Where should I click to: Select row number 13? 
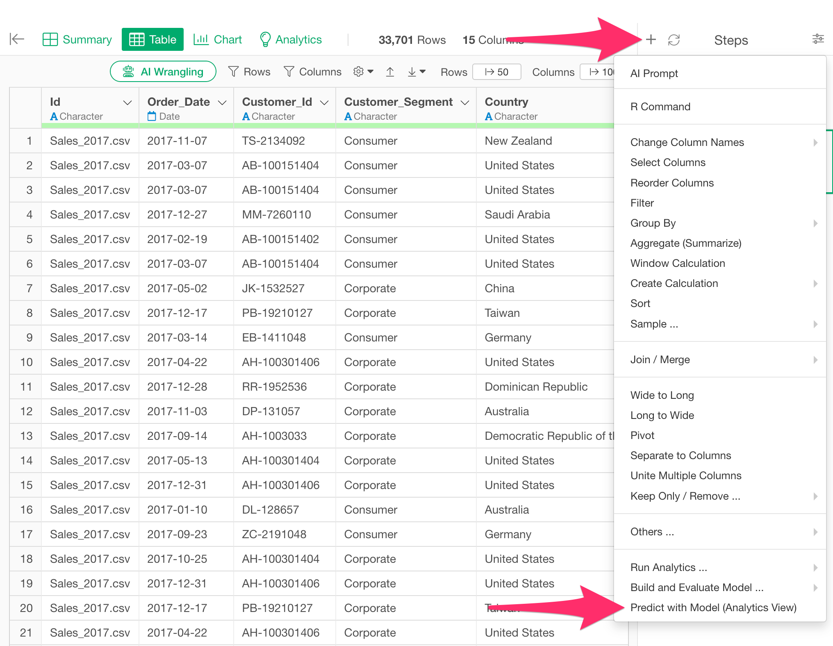pos(26,436)
